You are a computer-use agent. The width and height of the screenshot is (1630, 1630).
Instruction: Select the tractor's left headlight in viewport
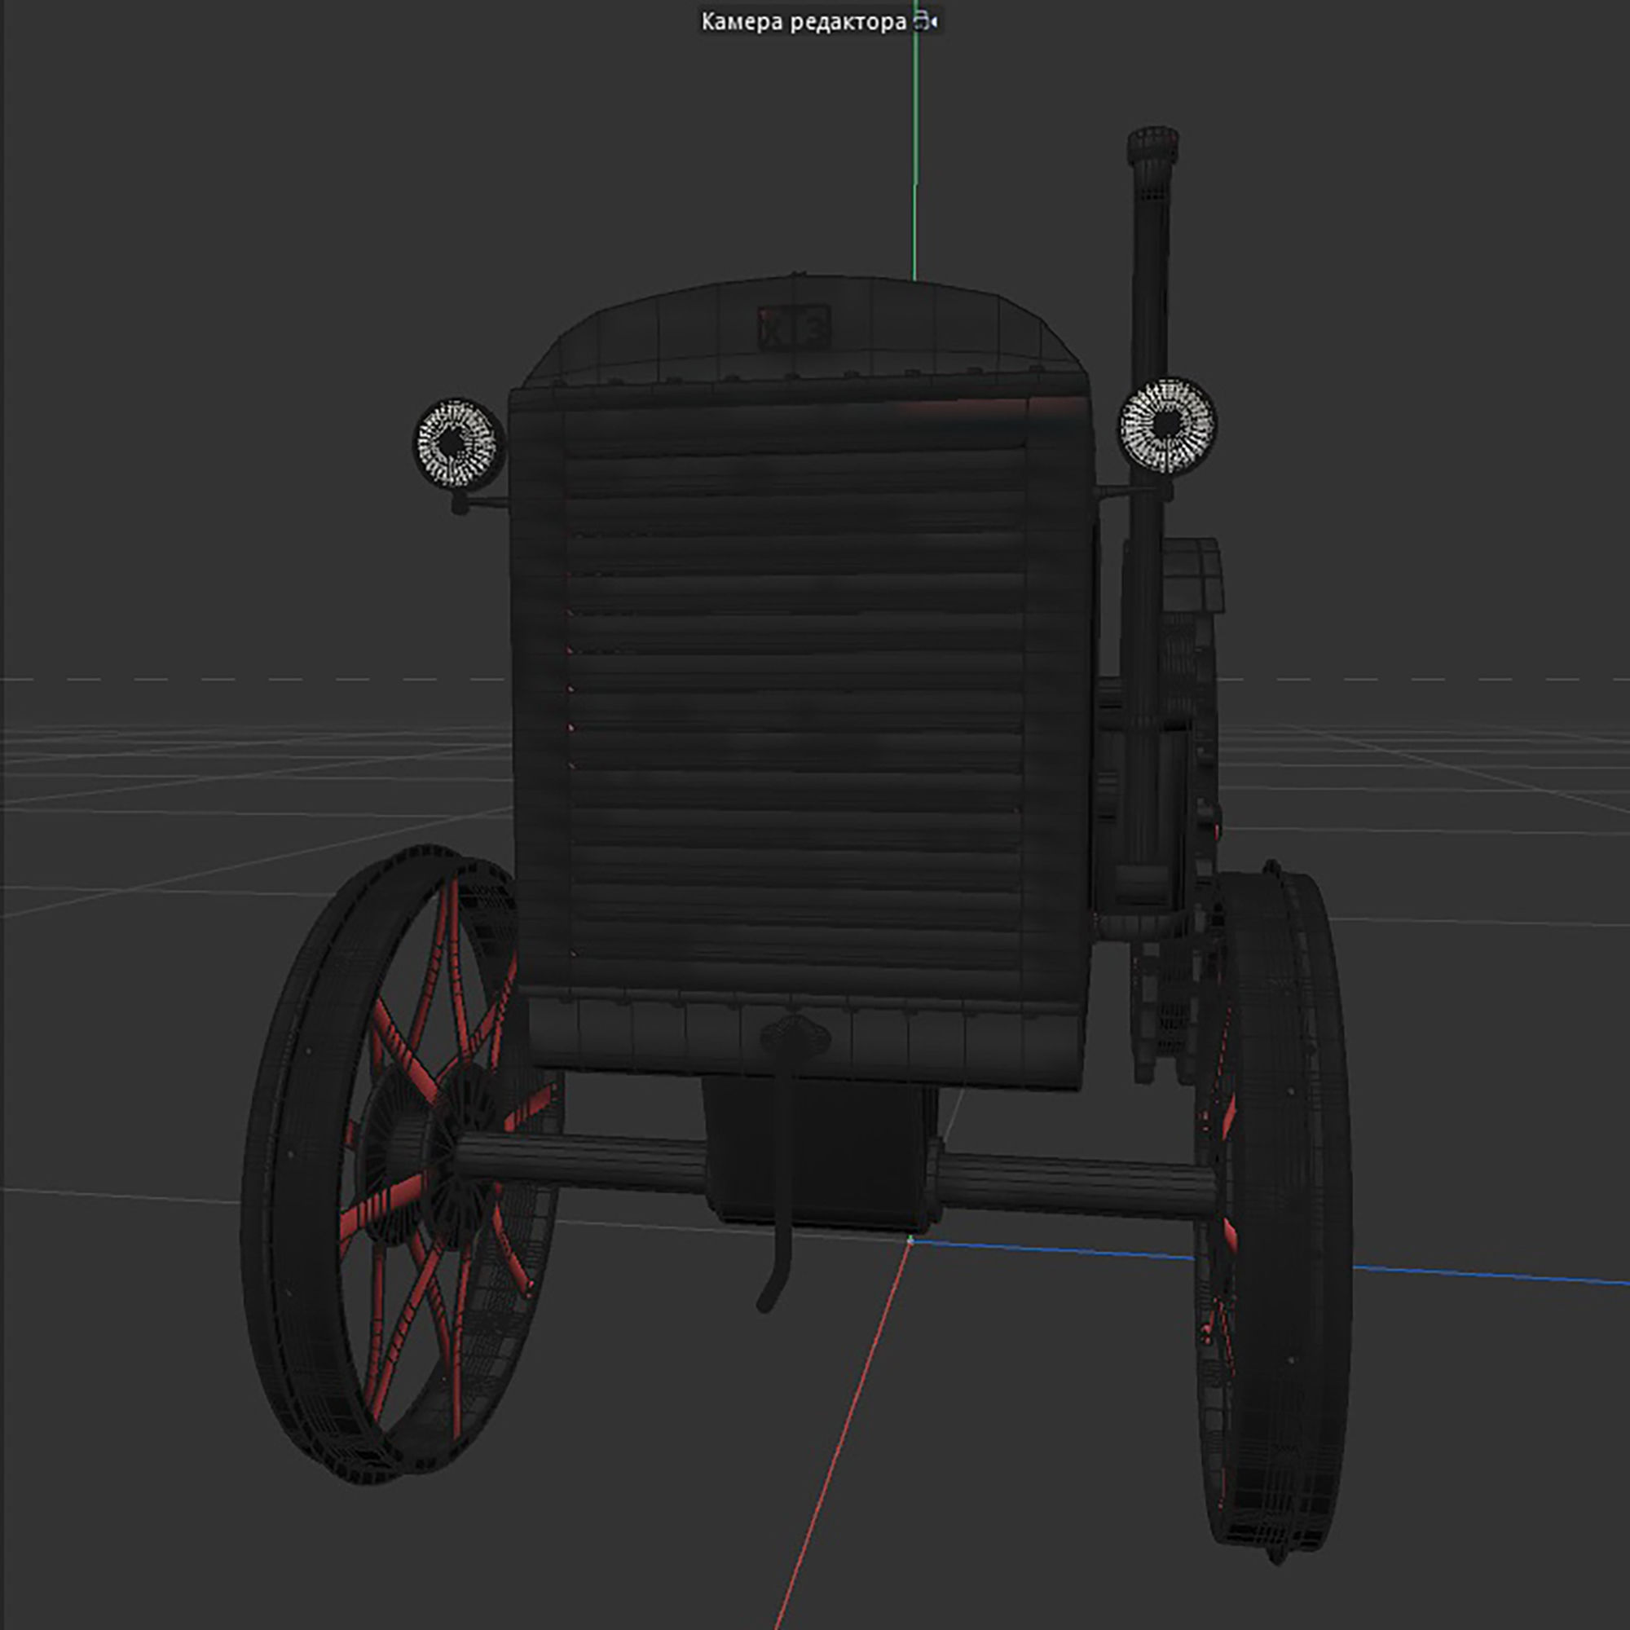[457, 444]
